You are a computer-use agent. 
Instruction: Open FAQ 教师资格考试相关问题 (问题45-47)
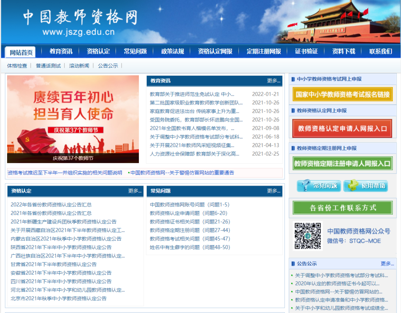pos(190,239)
